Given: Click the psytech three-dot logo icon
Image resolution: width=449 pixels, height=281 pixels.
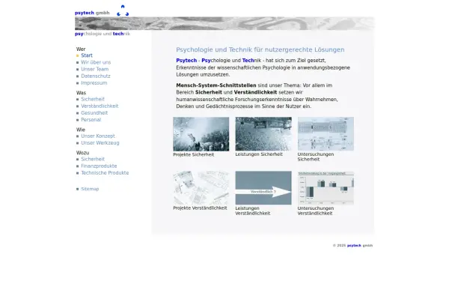Looking at the screenshot, I should tap(123, 10).
